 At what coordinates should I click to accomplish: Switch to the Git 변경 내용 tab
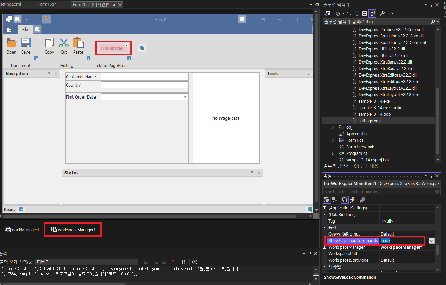tap(366, 166)
